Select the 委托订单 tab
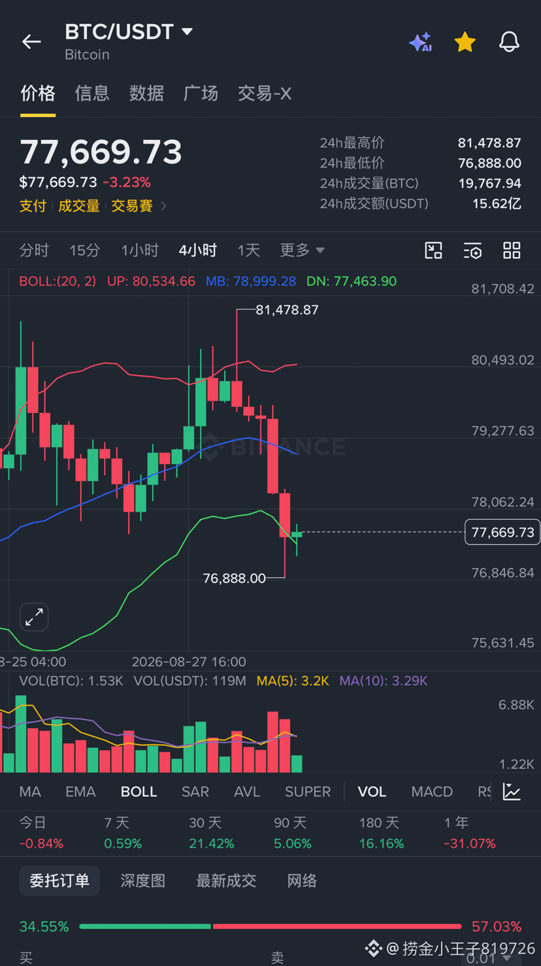Image resolution: width=541 pixels, height=966 pixels. (59, 881)
